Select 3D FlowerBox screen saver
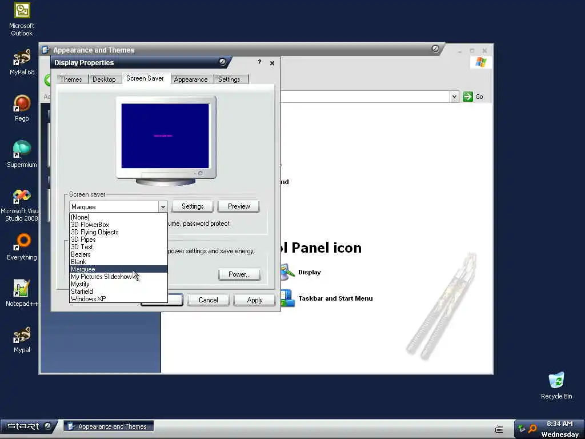 click(118, 224)
